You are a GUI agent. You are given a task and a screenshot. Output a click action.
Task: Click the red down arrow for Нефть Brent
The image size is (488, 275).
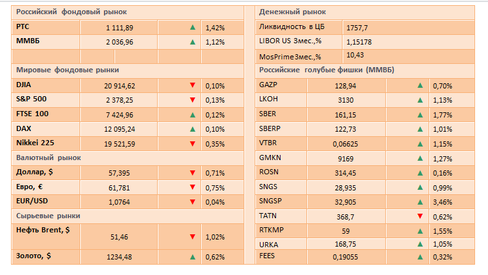tap(192, 237)
